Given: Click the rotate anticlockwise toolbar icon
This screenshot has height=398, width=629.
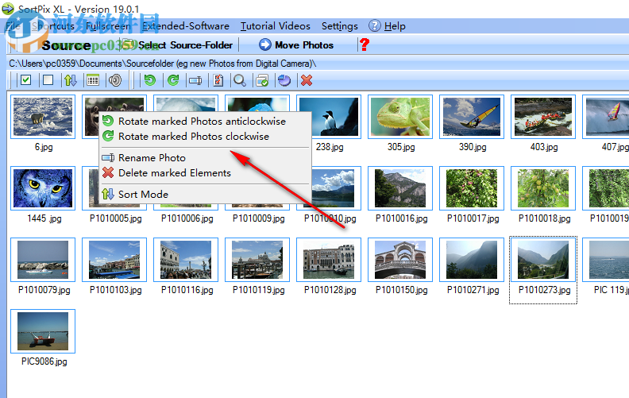Looking at the screenshot, I should click(x=150, y=80).
